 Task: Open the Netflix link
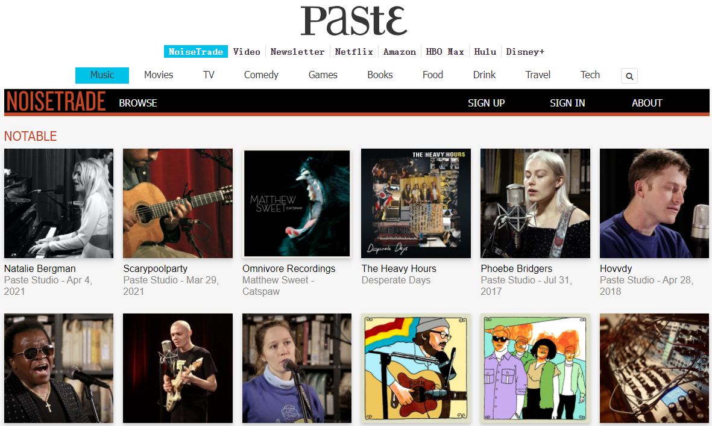pyautogui.click(x=354, y=52)
